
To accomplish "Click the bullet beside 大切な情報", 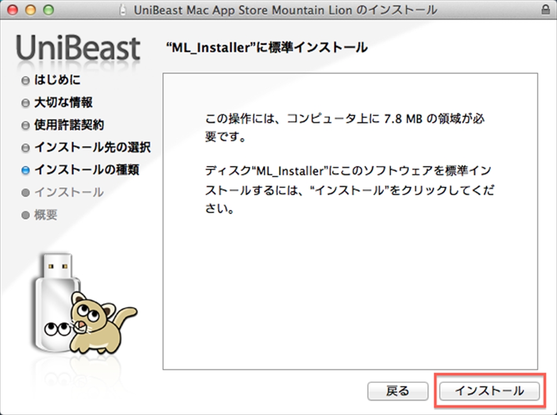I will [25, 103].
